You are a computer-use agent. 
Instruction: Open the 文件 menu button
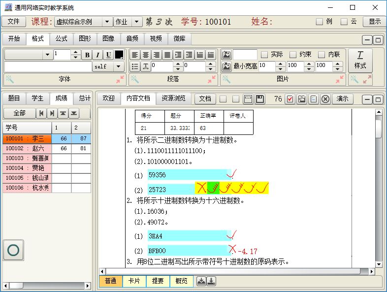(x=14, y=22)
